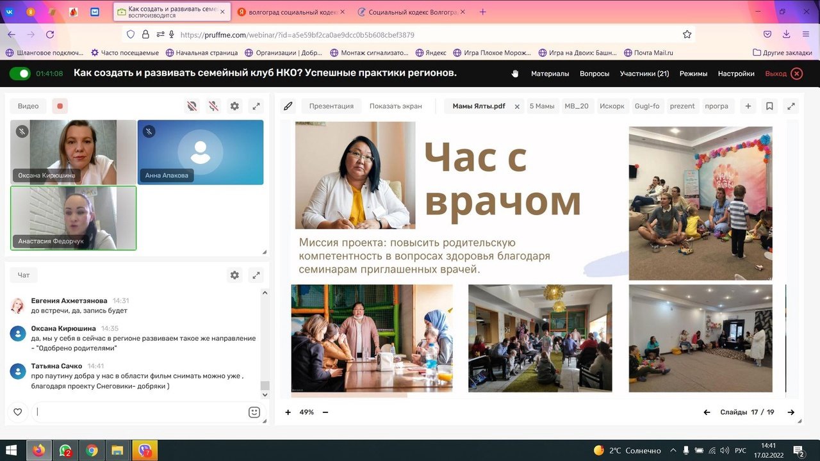The width and height of the screenshot is (820, 461).
Task: Open the Яндекс bookmark
Action: pos(431,53)
